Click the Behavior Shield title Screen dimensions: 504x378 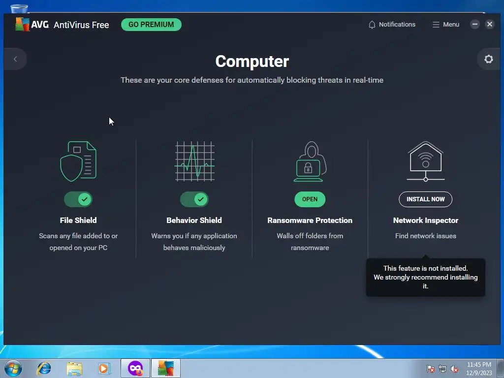click(194, 220)
